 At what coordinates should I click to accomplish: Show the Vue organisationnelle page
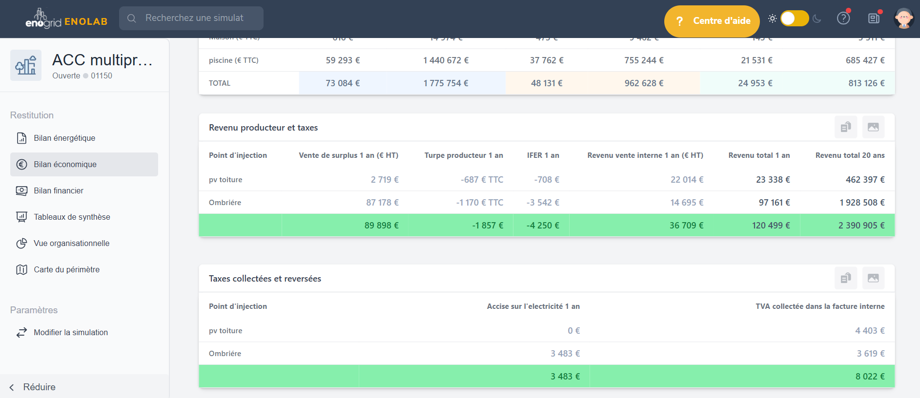(x=71, y=244)
